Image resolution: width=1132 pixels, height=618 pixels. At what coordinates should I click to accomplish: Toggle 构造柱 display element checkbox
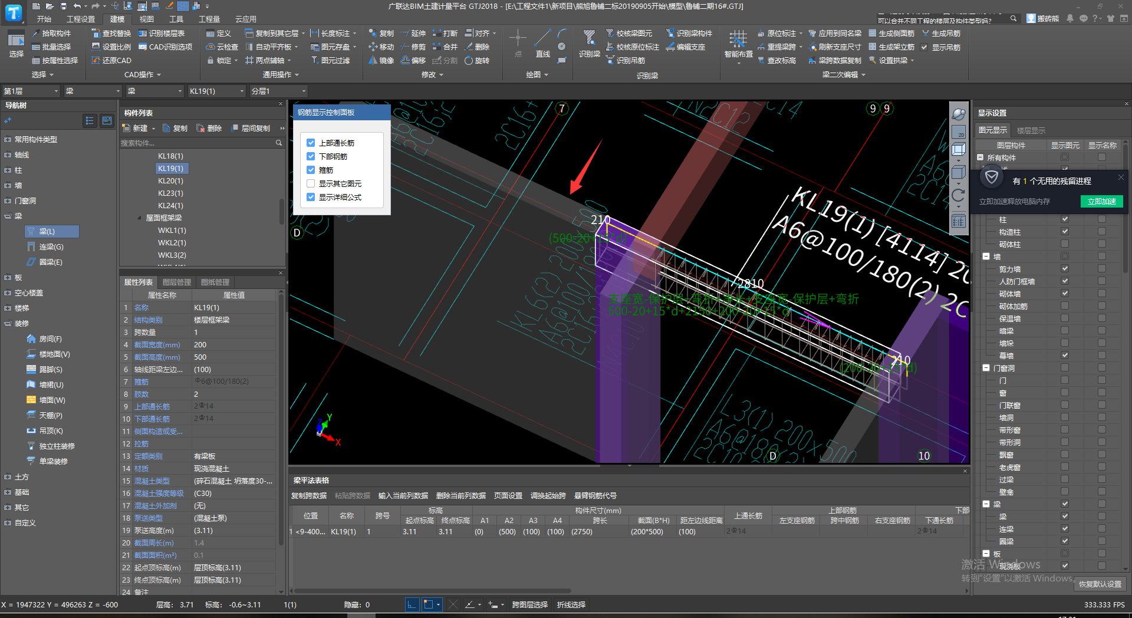coord(1065,232)
